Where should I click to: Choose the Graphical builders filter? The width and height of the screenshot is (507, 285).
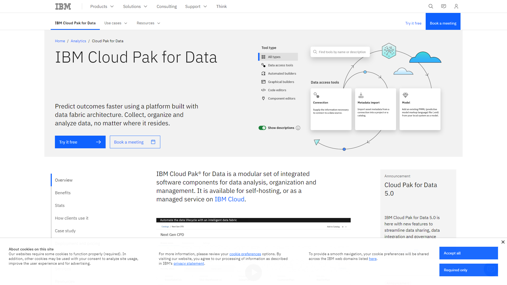281,82
